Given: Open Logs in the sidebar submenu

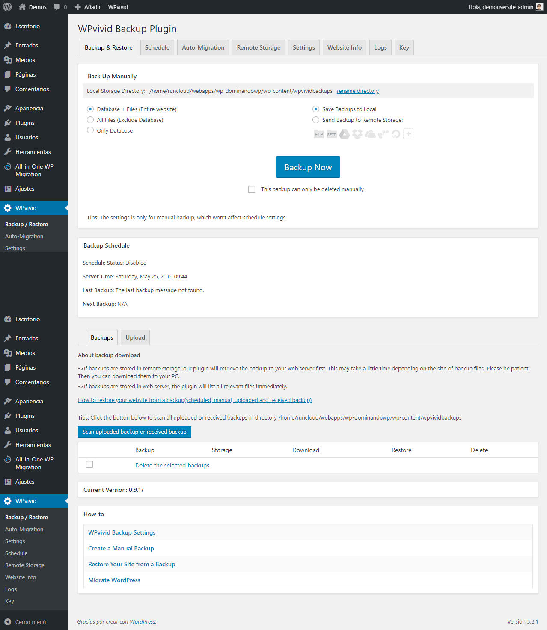Looking at the screenshot, I should pos(11,589).
